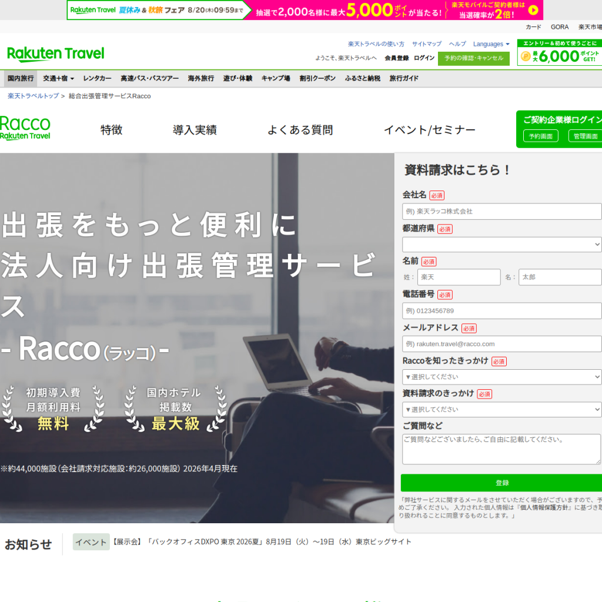602x602 pixels.
Task: Click the 予約画面 login button
Action: [541, 136]
